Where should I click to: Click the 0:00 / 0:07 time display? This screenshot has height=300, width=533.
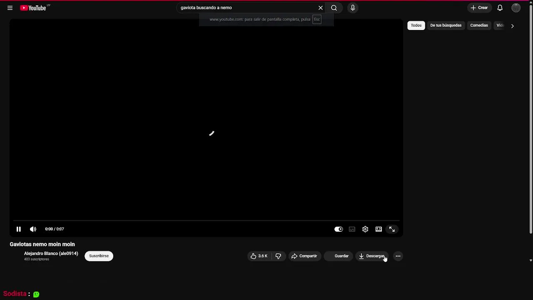point(55,229)
